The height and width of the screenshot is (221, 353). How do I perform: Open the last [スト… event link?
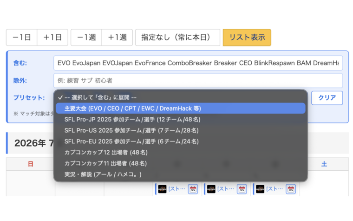coord(275,189)
